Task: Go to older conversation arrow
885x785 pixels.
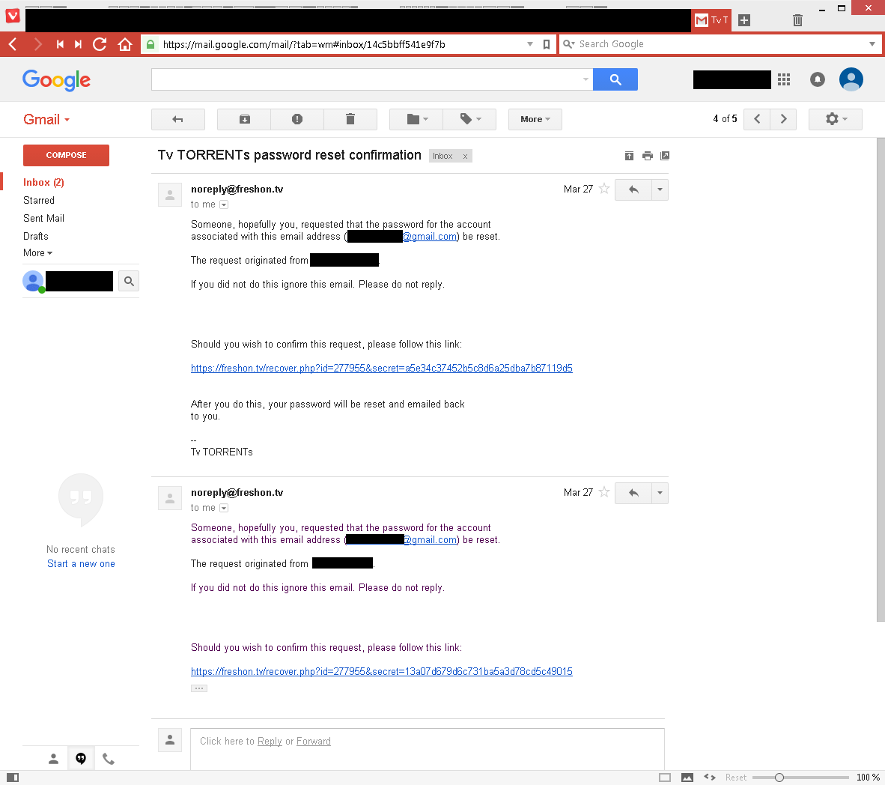Action: click(783, 119)
